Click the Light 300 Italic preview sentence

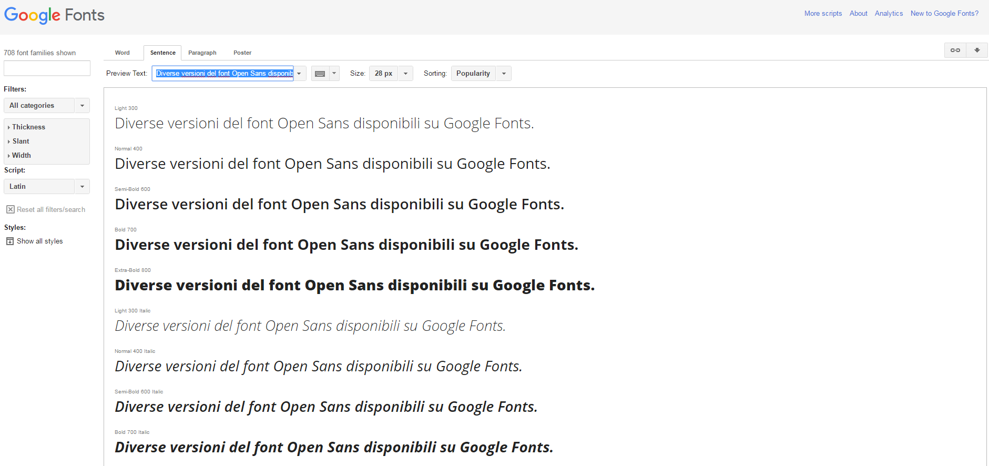click(310, 326)
